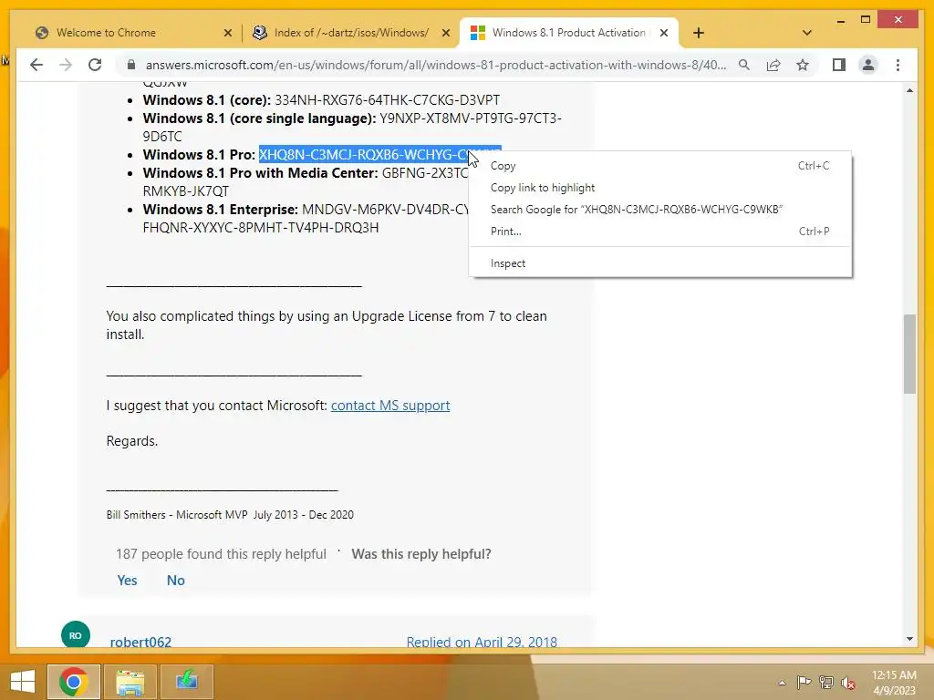
Task: Close the Index of /~dartz tab
Action: pyautogui.click(x=445, y=34)
